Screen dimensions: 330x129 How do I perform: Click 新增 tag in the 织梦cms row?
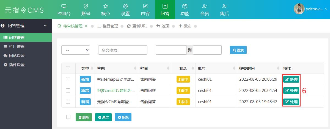click(x=85, y=91)
